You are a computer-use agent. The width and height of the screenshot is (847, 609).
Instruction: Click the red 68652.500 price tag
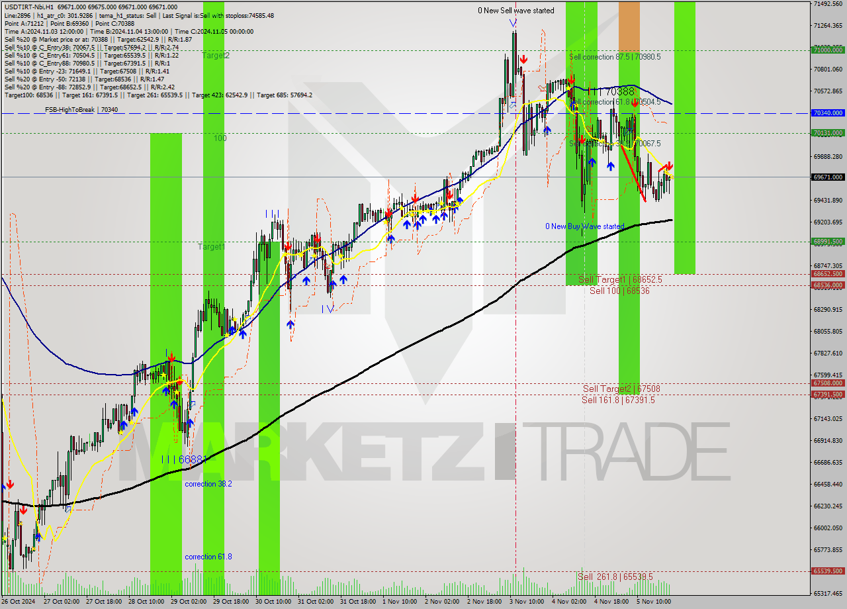pos(828,274)
